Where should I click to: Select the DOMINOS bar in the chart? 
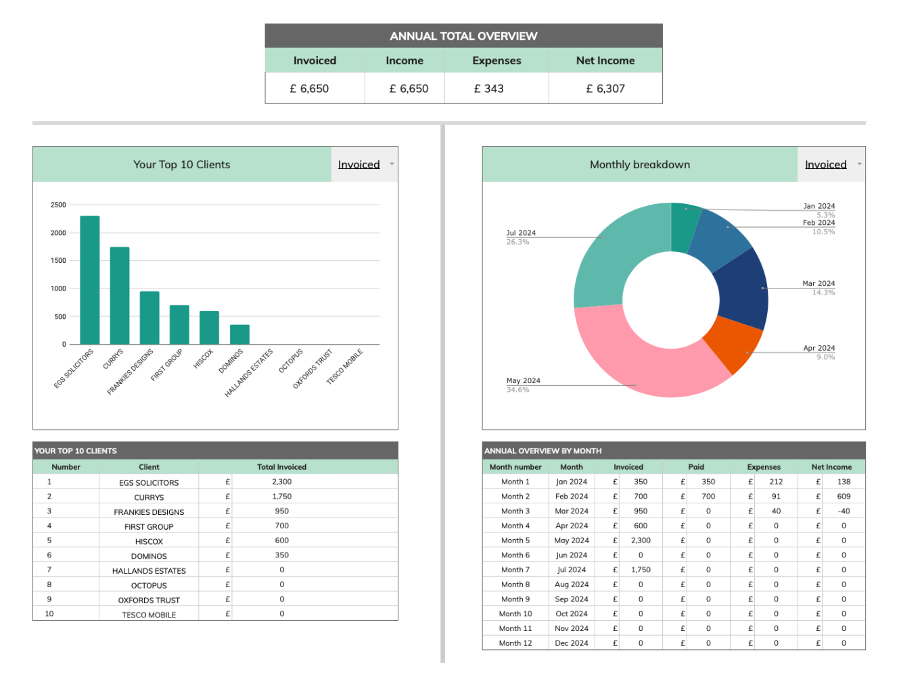[x=239, y=334]
